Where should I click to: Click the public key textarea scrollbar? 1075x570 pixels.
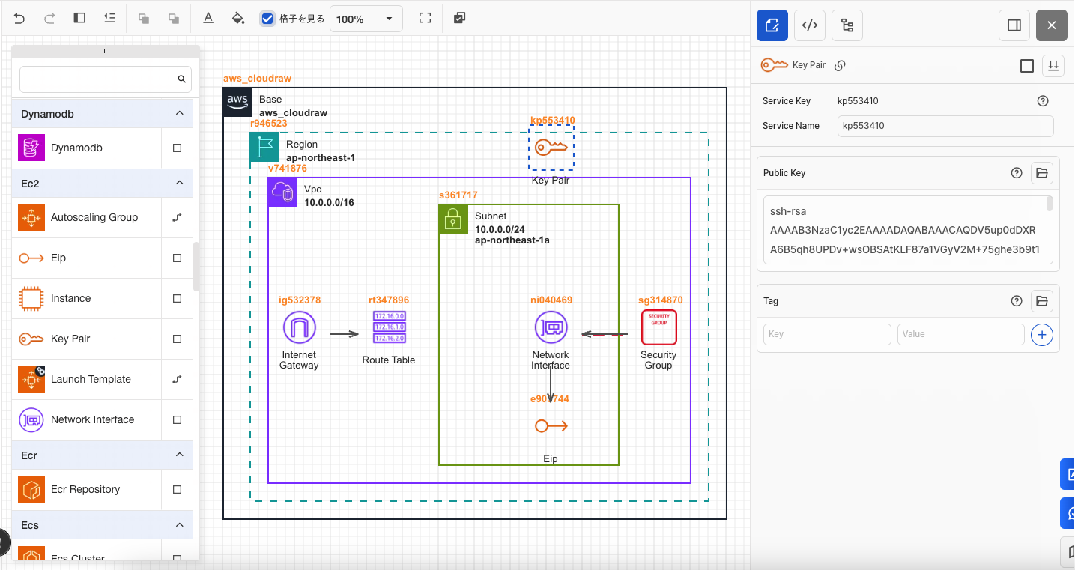click(x=1050, y=204)
